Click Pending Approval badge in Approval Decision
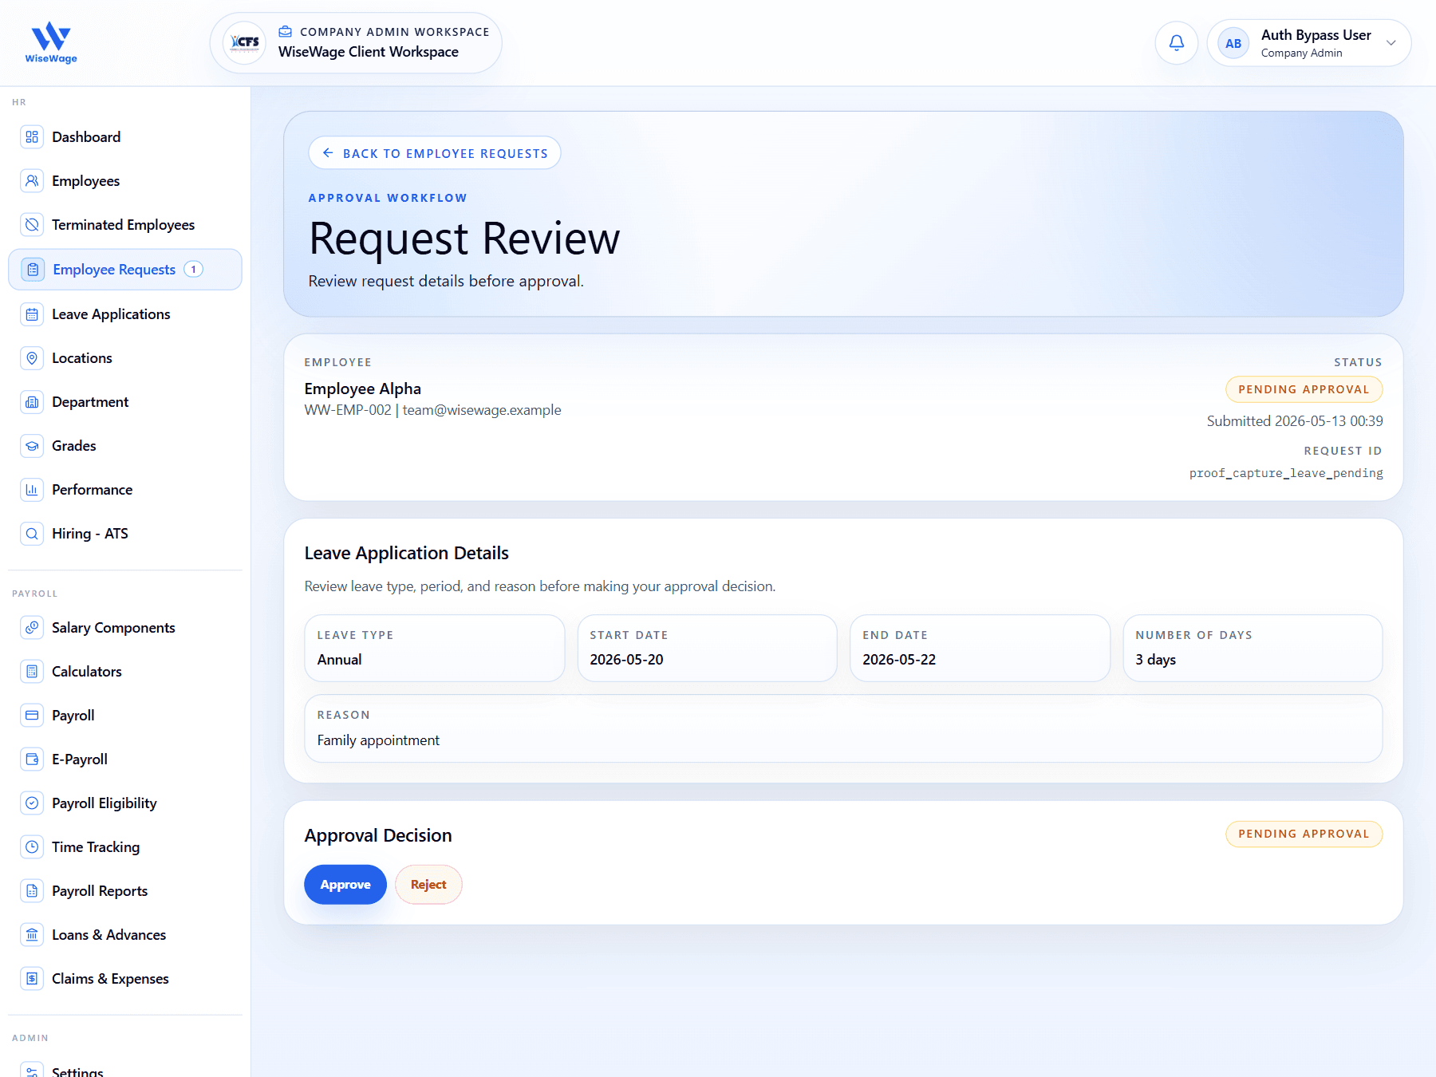 tap(1304, 834)
